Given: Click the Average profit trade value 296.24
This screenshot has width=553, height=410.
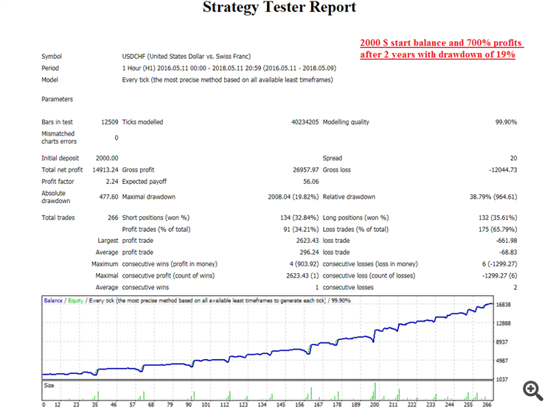Looking at the screenshot, I should click(x=309, y=252).
